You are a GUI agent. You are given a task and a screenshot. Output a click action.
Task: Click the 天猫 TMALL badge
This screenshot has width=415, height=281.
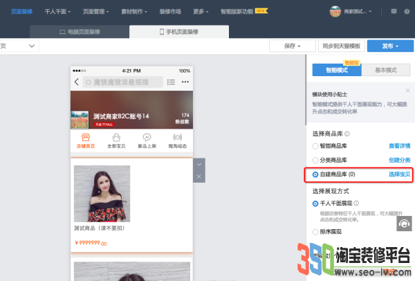coord(104,124)
